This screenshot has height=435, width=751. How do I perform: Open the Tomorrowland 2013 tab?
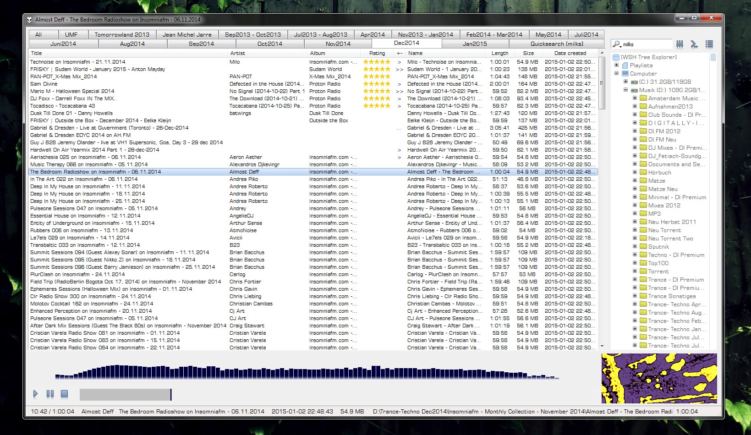122,34
